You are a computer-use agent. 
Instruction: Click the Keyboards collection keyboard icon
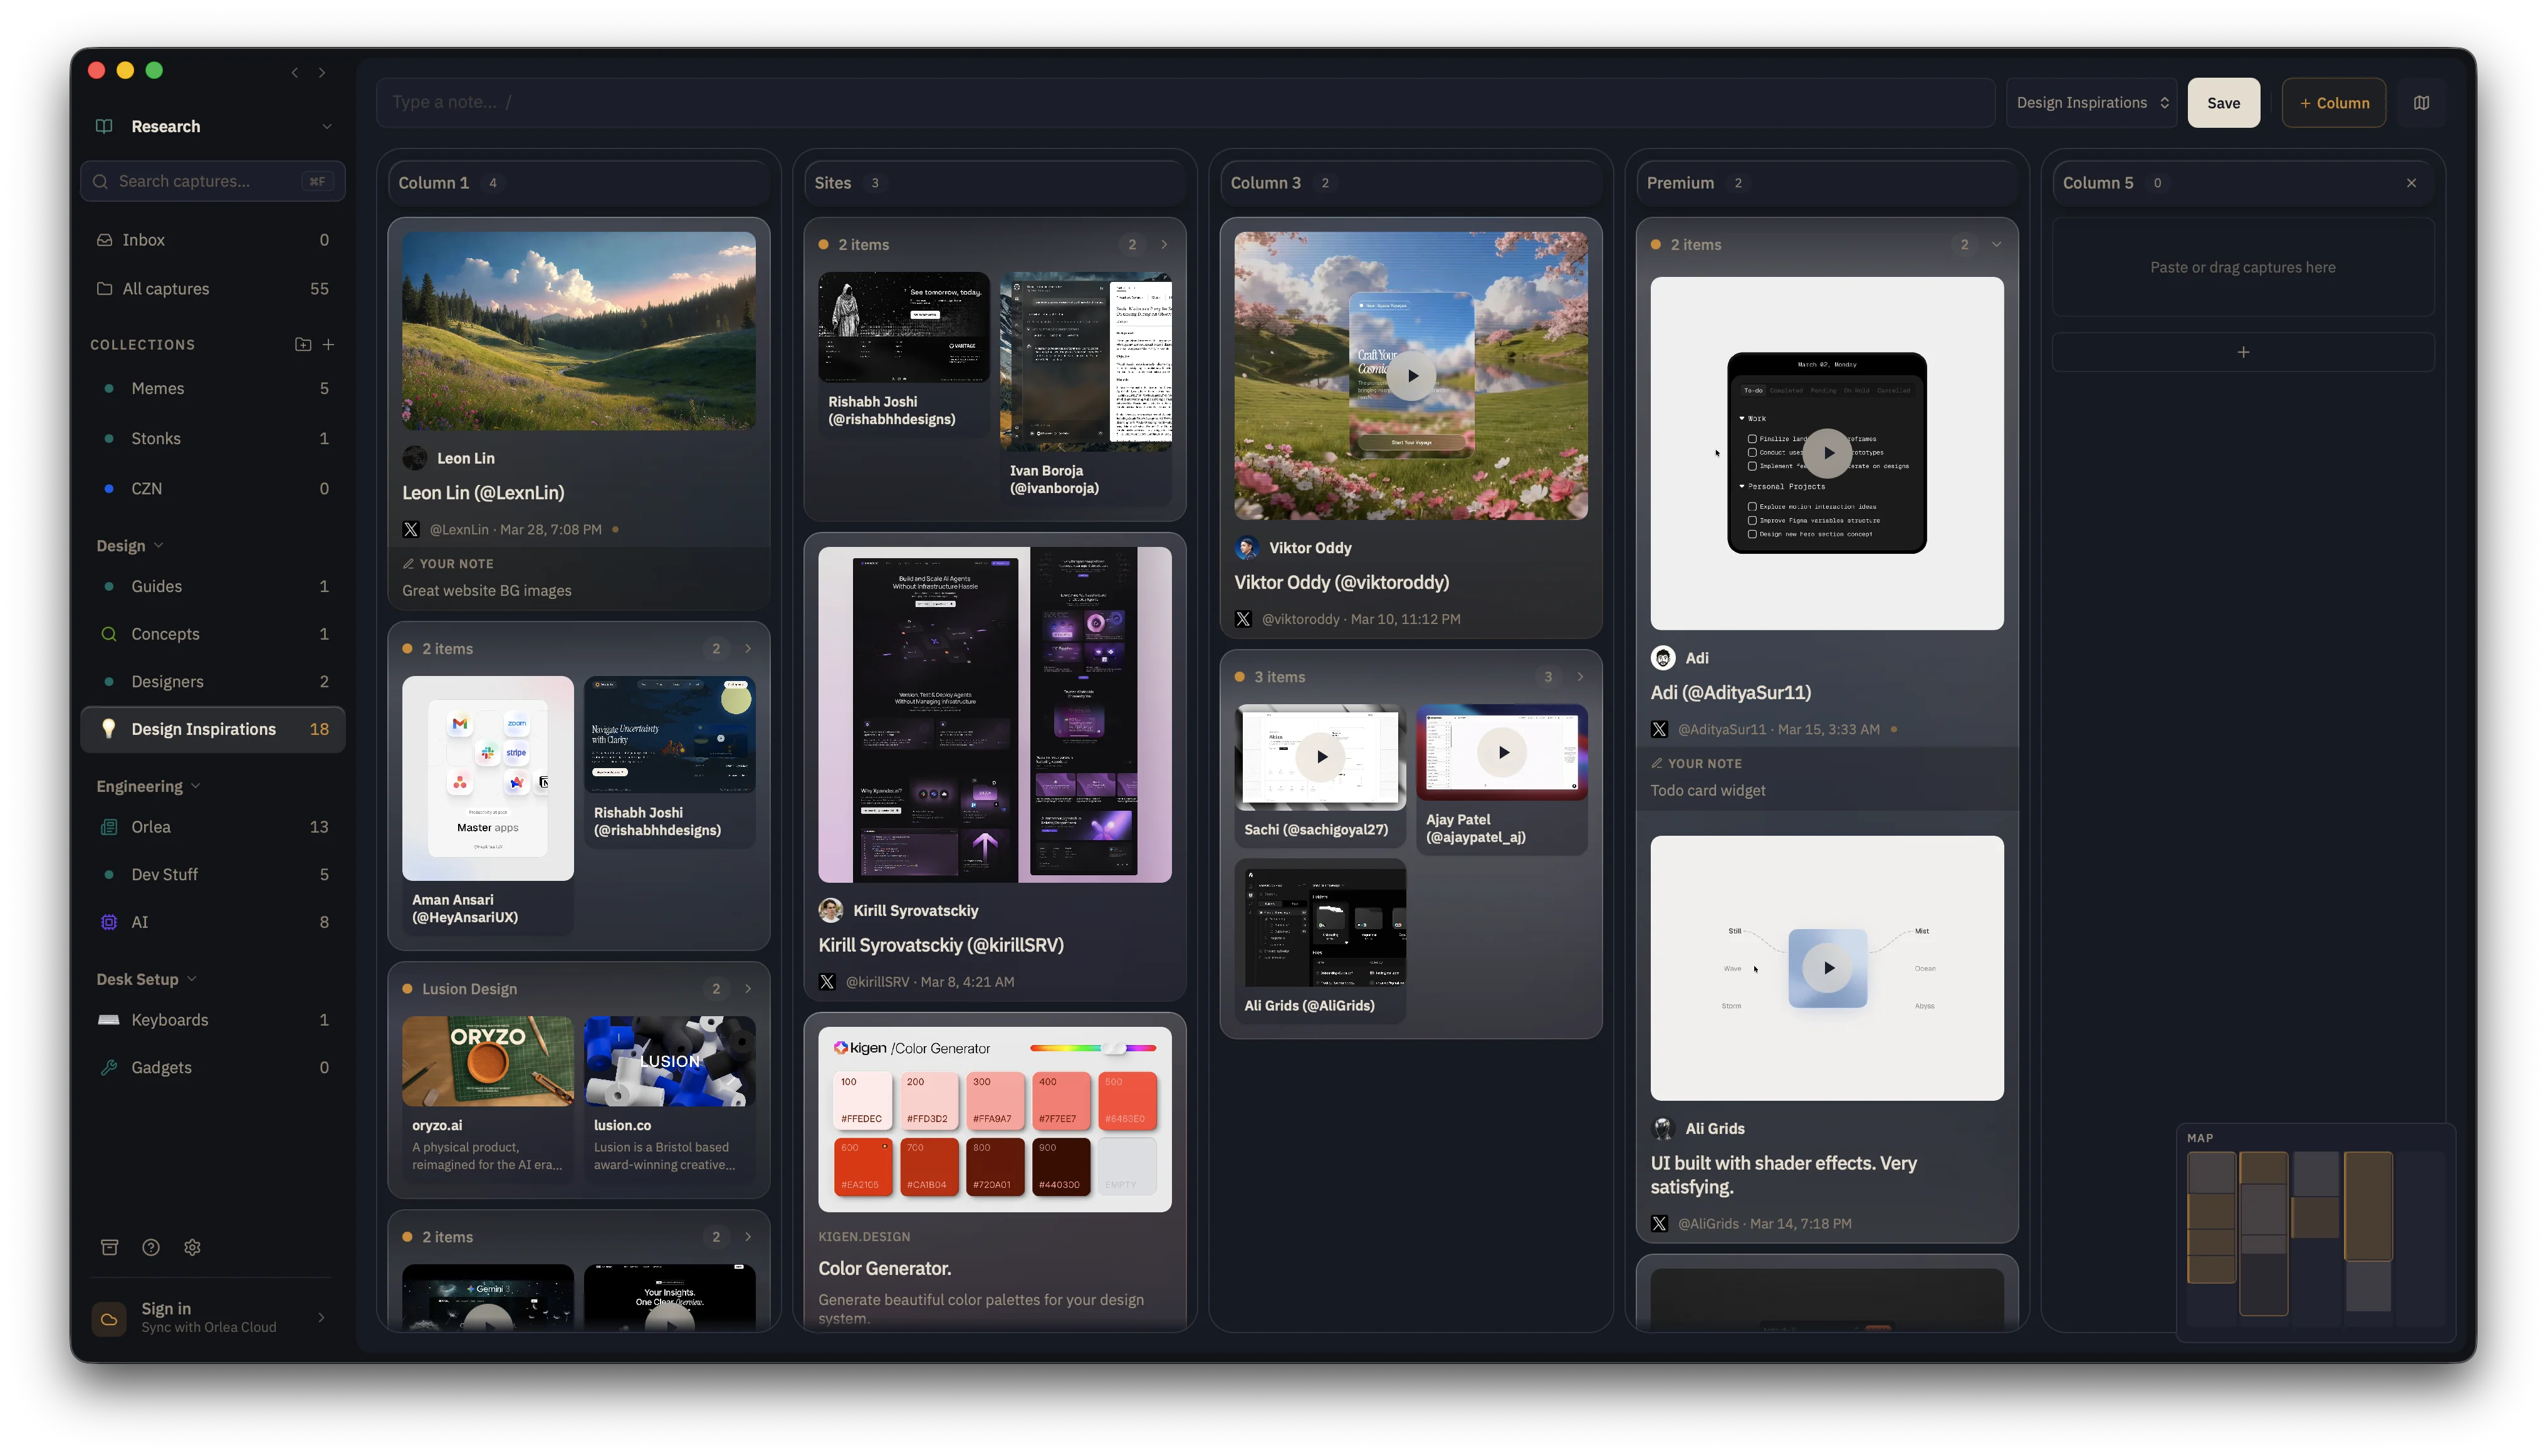(109, 1020)
